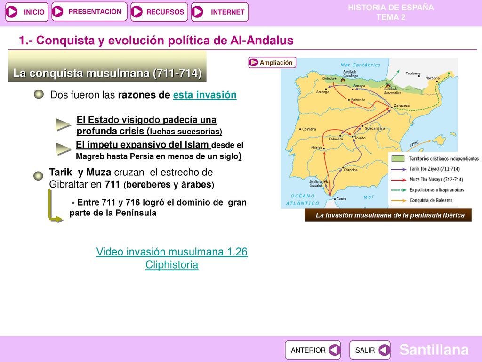Viewport: 482px width, 362px height.
Task: Open the RECURSOS menu button
Action: (x=159, y=12)
